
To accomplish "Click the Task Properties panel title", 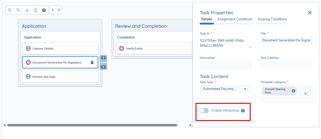I will [x=217, y=13].
